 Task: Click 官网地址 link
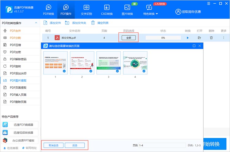(29, 148)
